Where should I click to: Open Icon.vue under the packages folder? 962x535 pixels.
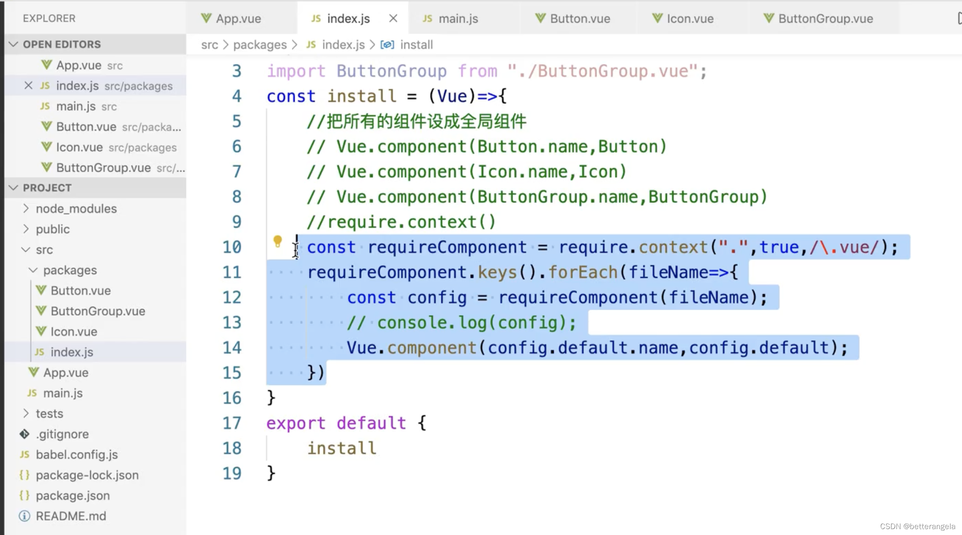point(74,332)
